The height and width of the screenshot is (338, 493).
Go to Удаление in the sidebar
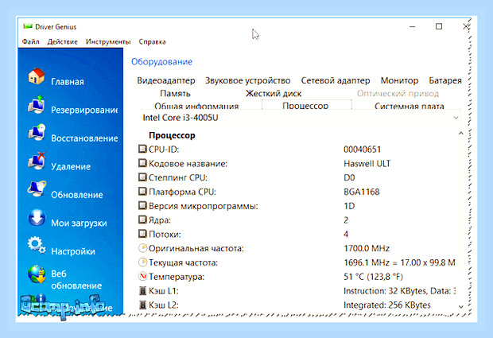(71, 167)
